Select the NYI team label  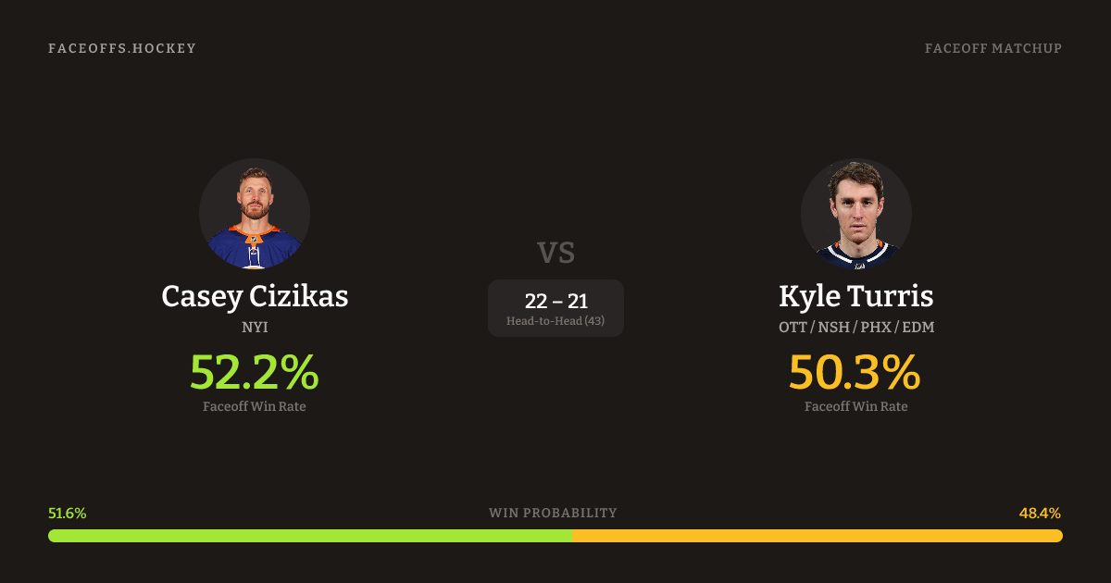pyautogui.click(x=255, y=327)
